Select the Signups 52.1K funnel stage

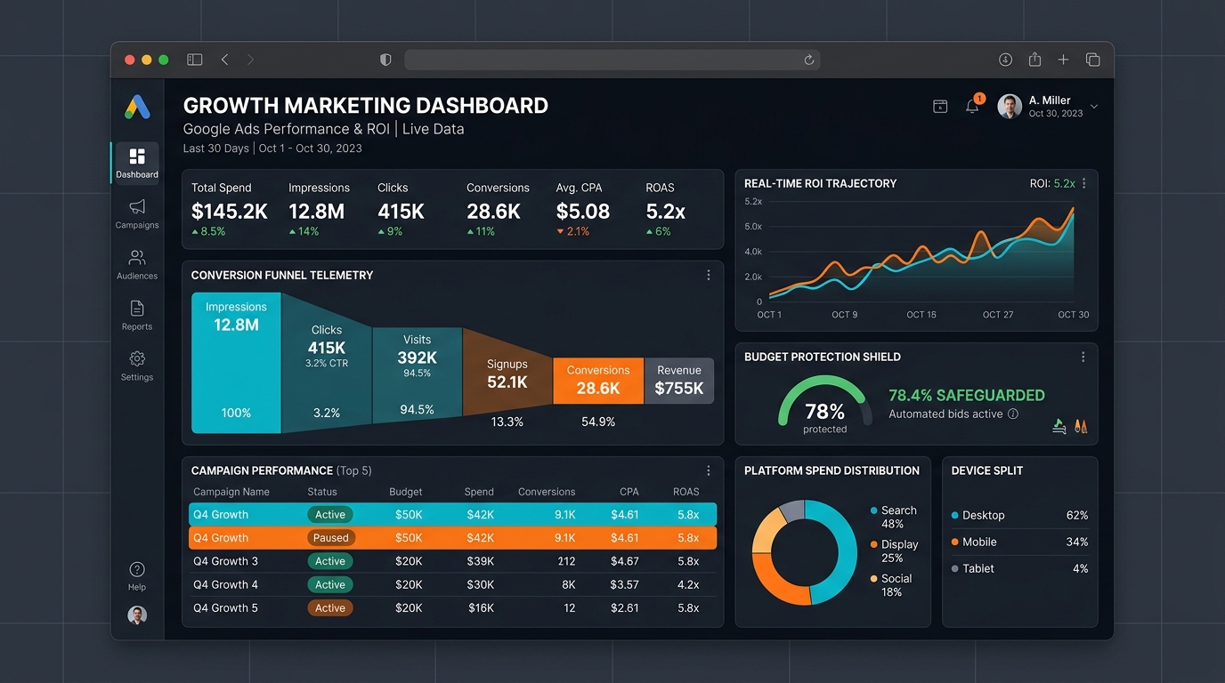(507, 374)
